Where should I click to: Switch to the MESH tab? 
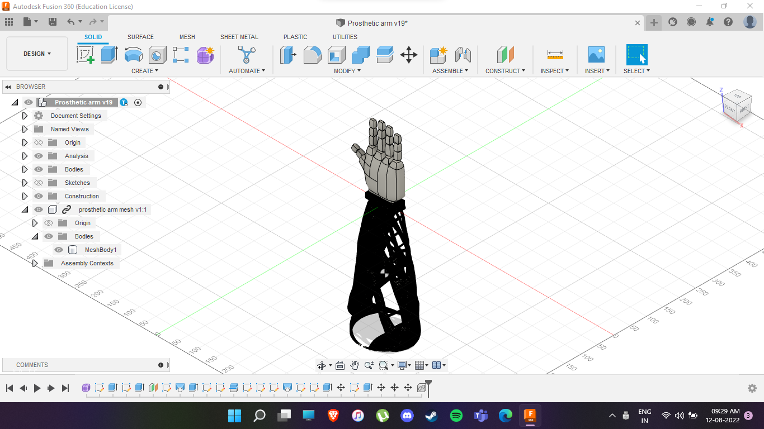point(187,37)
